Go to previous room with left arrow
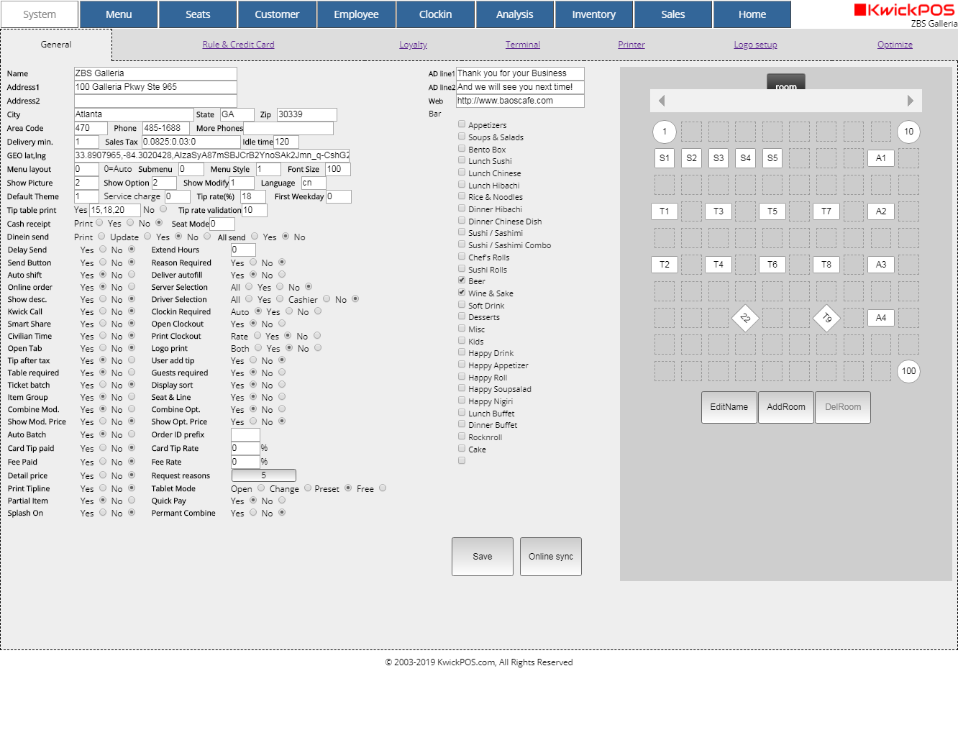The image size is (958, 730). click(x=662, y=101)
